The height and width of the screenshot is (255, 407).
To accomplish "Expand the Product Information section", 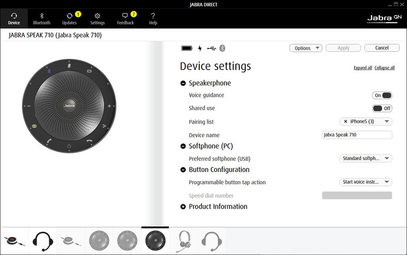I will point(183,207).
